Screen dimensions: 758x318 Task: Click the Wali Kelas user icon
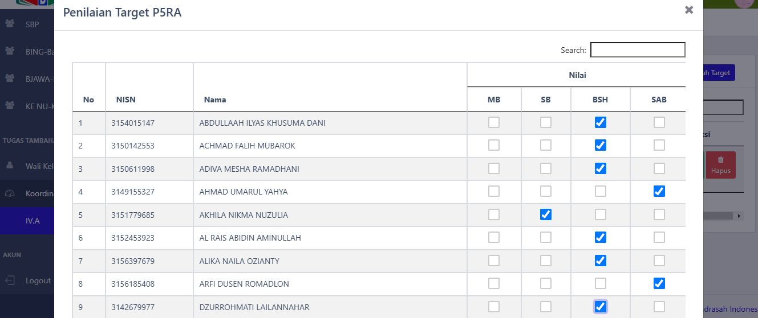click(x=10, y=166)
